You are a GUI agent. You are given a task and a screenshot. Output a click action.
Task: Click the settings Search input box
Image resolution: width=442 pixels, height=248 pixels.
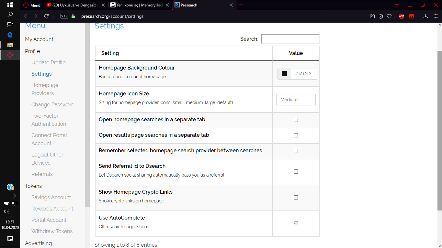(290, 39)
